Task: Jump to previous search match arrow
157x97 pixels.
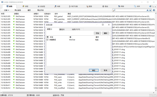Action: [x=148, y=10]
